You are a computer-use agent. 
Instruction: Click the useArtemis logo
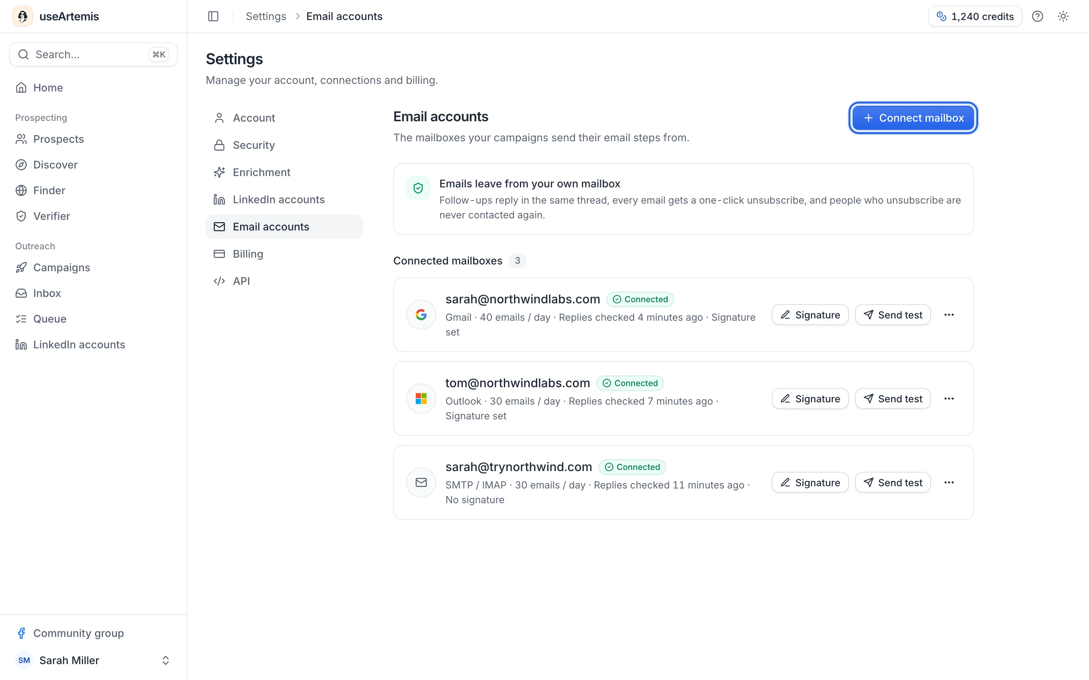click(x=23, y=16)
